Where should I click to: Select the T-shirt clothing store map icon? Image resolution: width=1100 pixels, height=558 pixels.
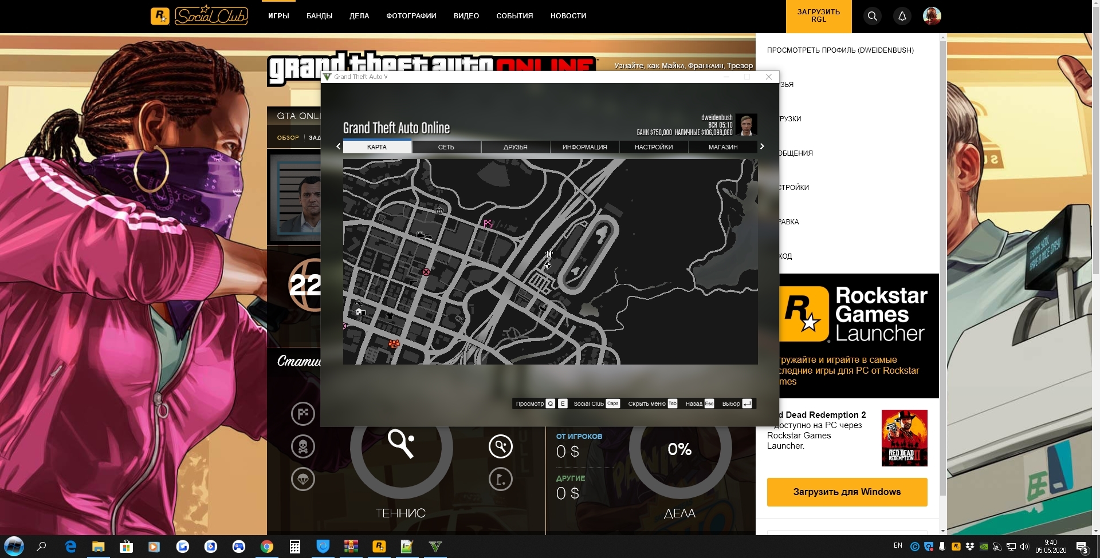(x=390, y=315)
